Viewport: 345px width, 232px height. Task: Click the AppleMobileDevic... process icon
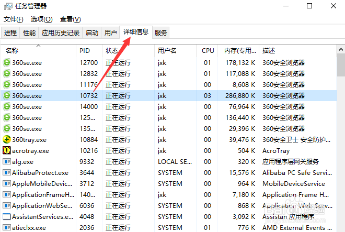coord(7,183)
